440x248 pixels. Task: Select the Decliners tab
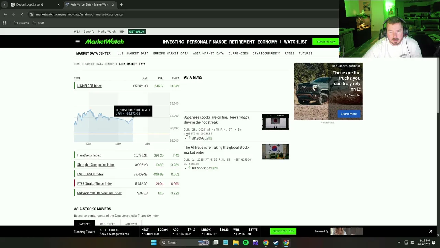[x=108, y=224]
